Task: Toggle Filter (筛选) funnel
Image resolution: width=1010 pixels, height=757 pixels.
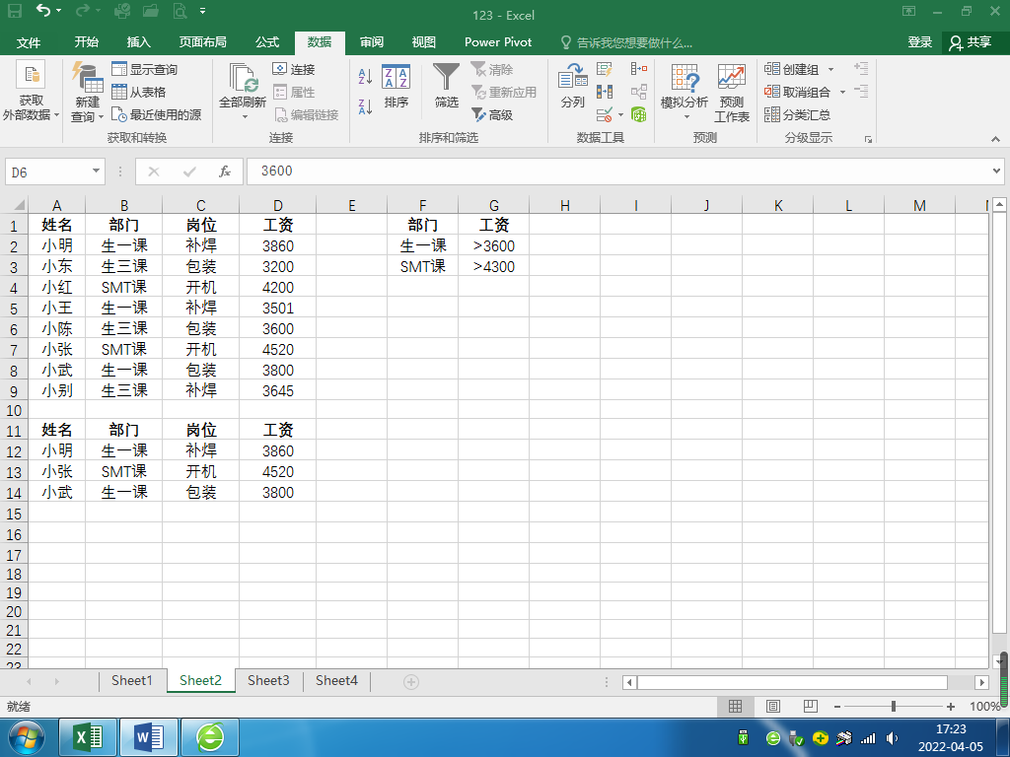Action: pyautogui.click(x=446, y=86)
